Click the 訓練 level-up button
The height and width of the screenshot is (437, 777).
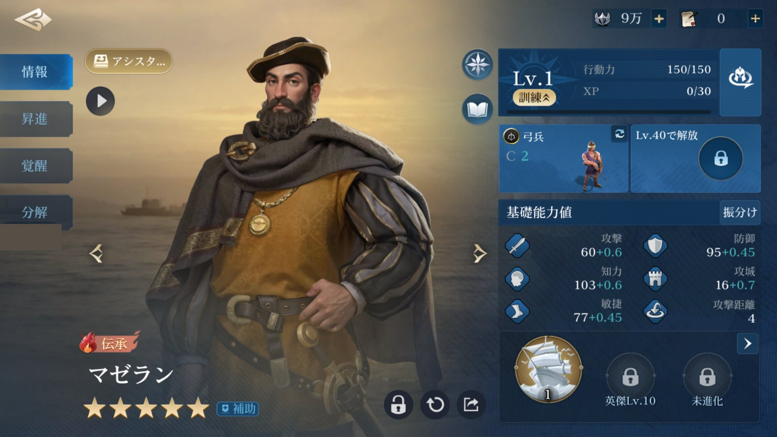pyautogui.click(x=534, y=98)
